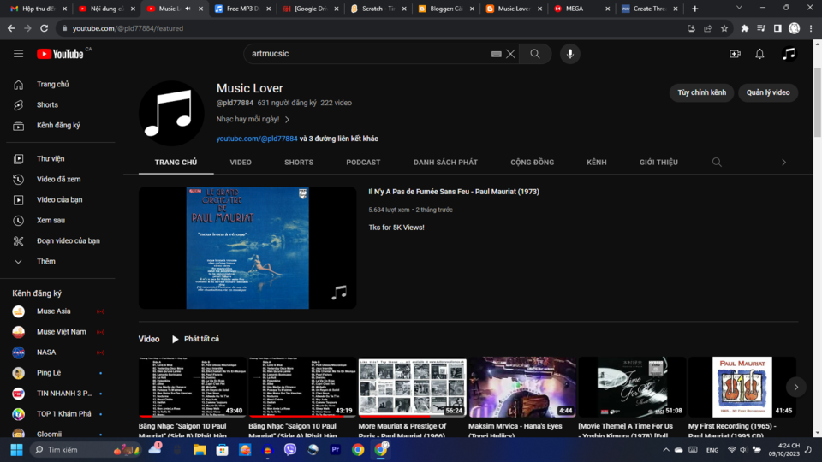This screenshot has width=822, height=462.
Task: Mute the Music Lover browser tab audio
Action: pos(188,9)
